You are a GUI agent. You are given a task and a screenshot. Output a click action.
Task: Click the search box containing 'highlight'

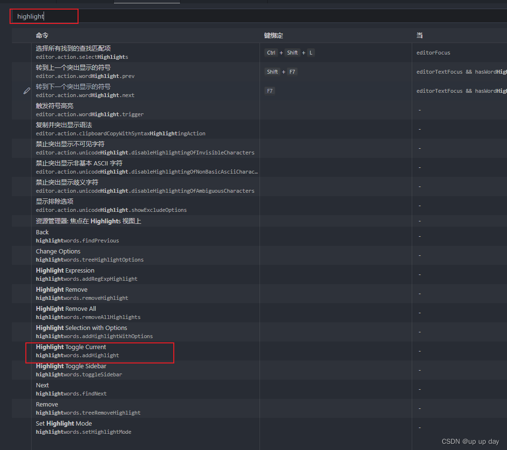44,16
